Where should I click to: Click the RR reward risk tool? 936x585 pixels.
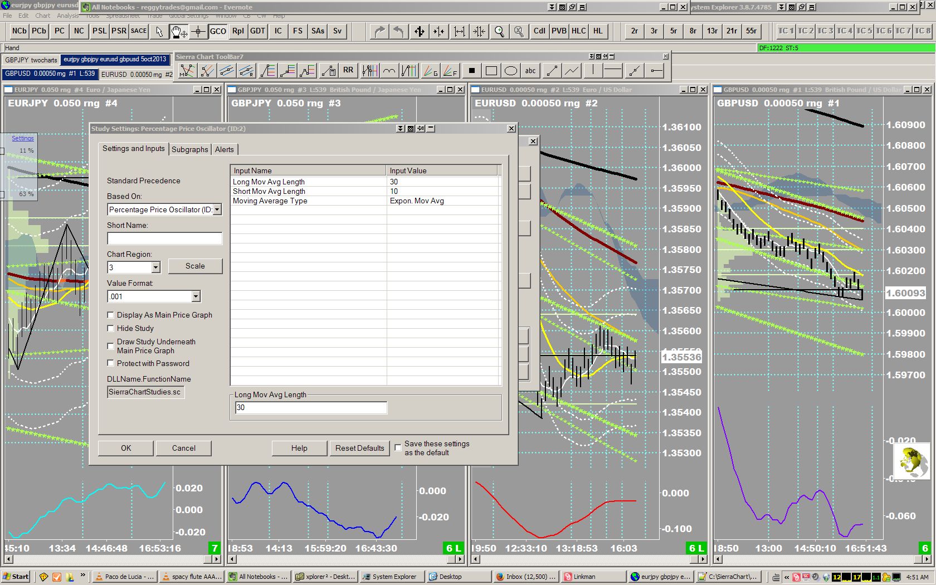348,70
